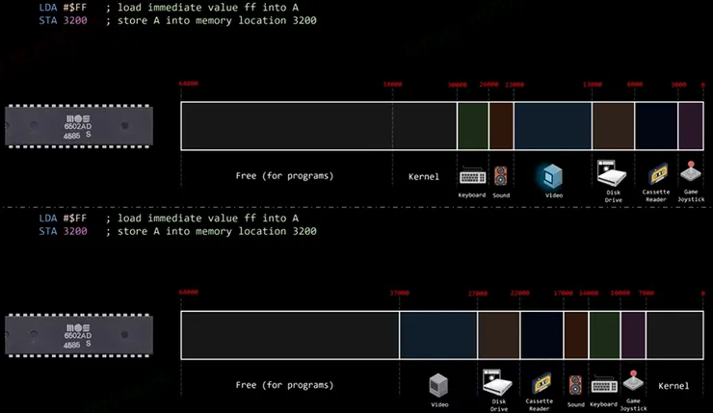
Task: Click the blue Video block in the upper memory bar
Action: [x=553, y=126]
